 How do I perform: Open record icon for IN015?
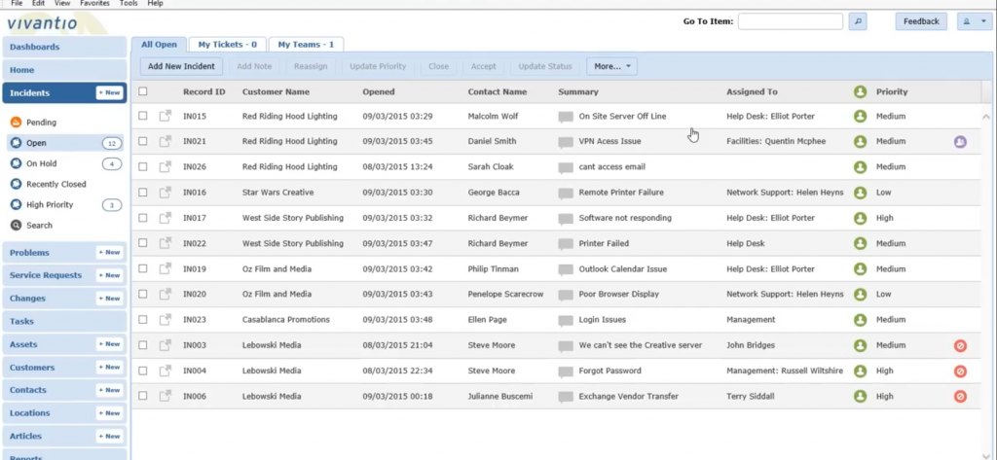coord(166,116)
